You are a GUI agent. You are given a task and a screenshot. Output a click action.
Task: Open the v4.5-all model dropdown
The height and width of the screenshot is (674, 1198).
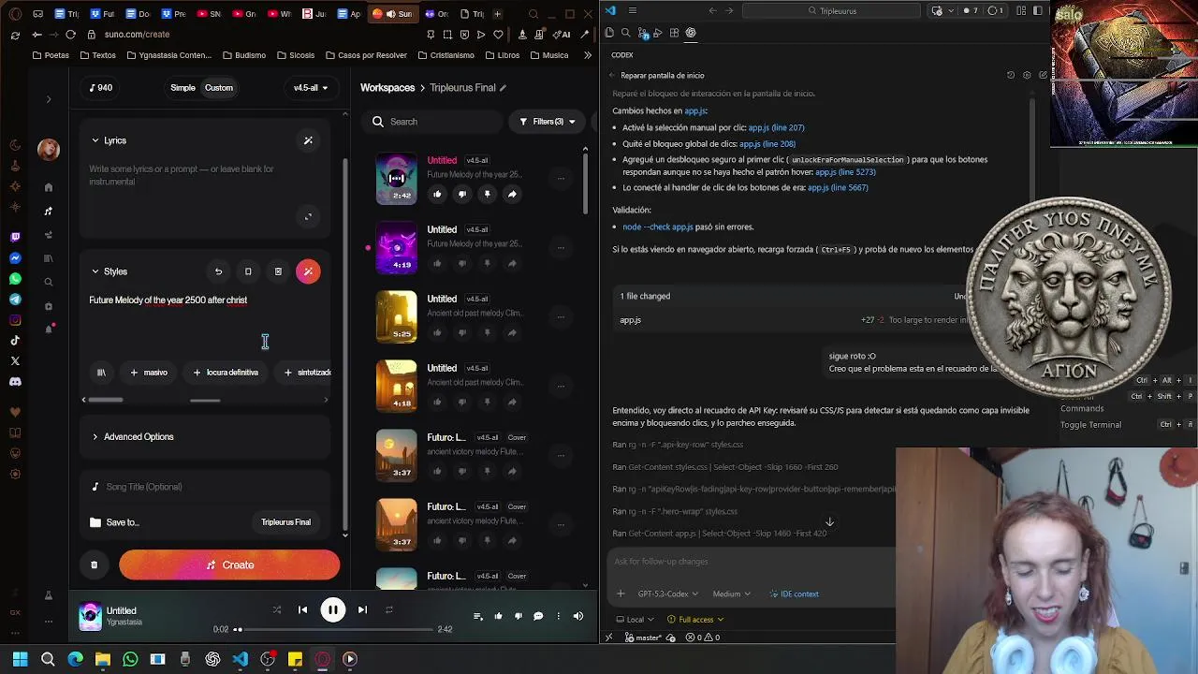(311, 88)
